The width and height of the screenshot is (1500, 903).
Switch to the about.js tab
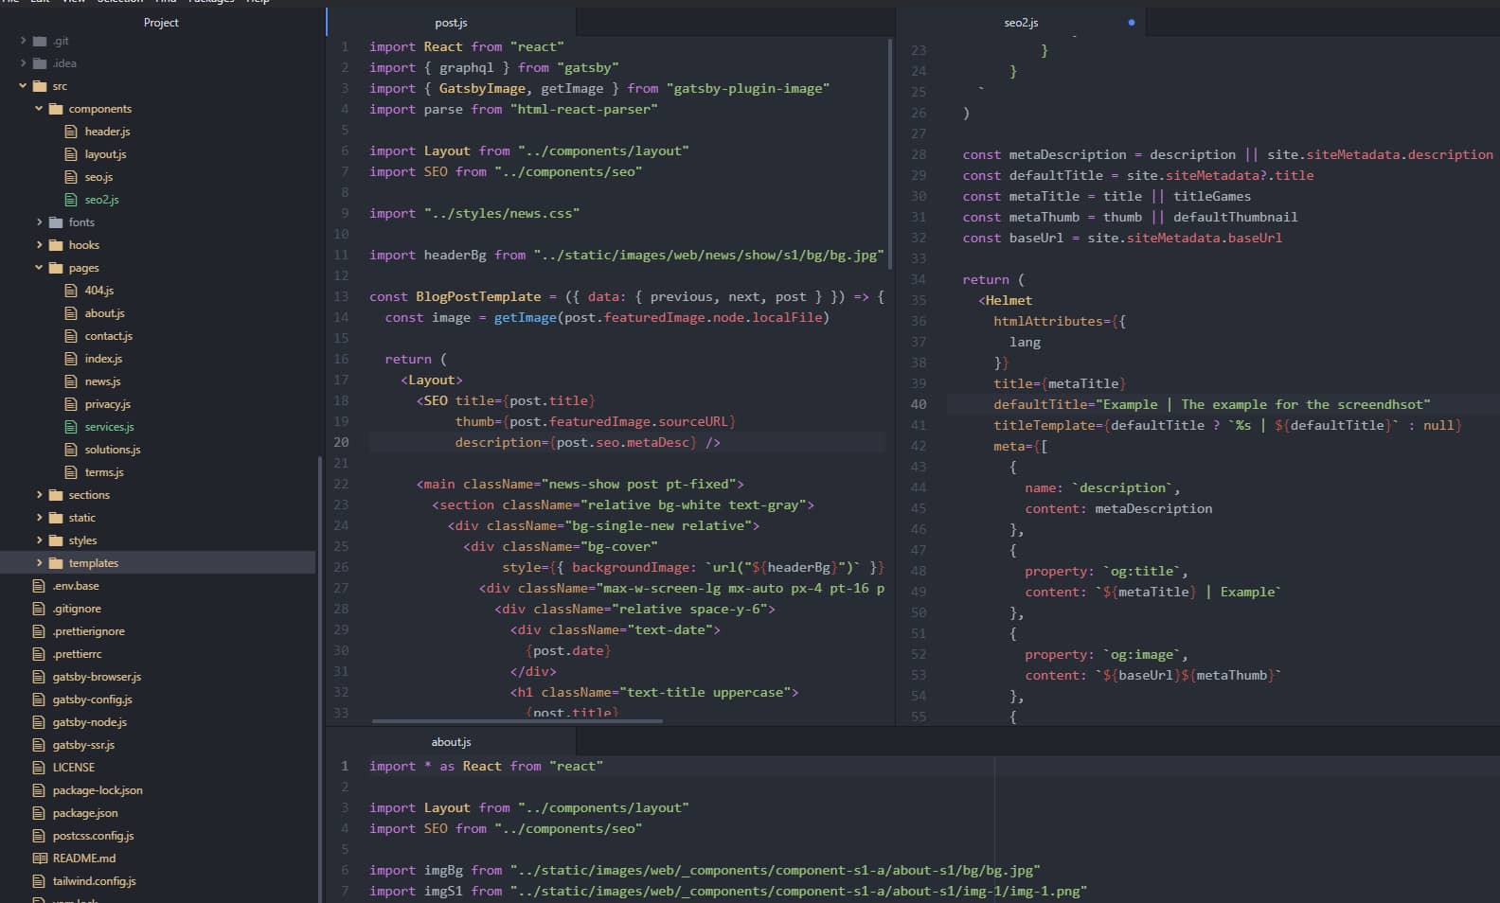coord(451,742)
